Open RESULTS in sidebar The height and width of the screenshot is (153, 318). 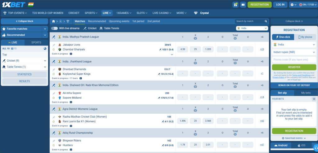pyautogui.click(x=25, y=81)
